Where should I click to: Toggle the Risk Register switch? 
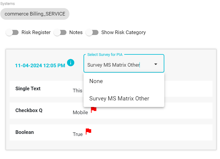coord(12,32)
